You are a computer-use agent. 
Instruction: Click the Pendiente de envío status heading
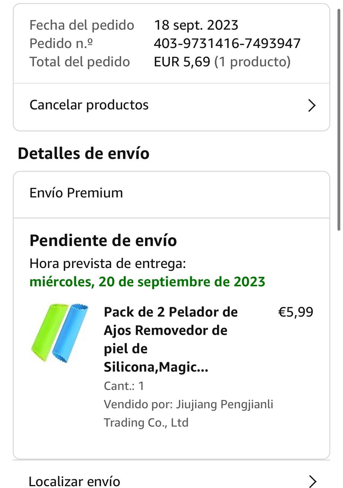pos(103,241)
